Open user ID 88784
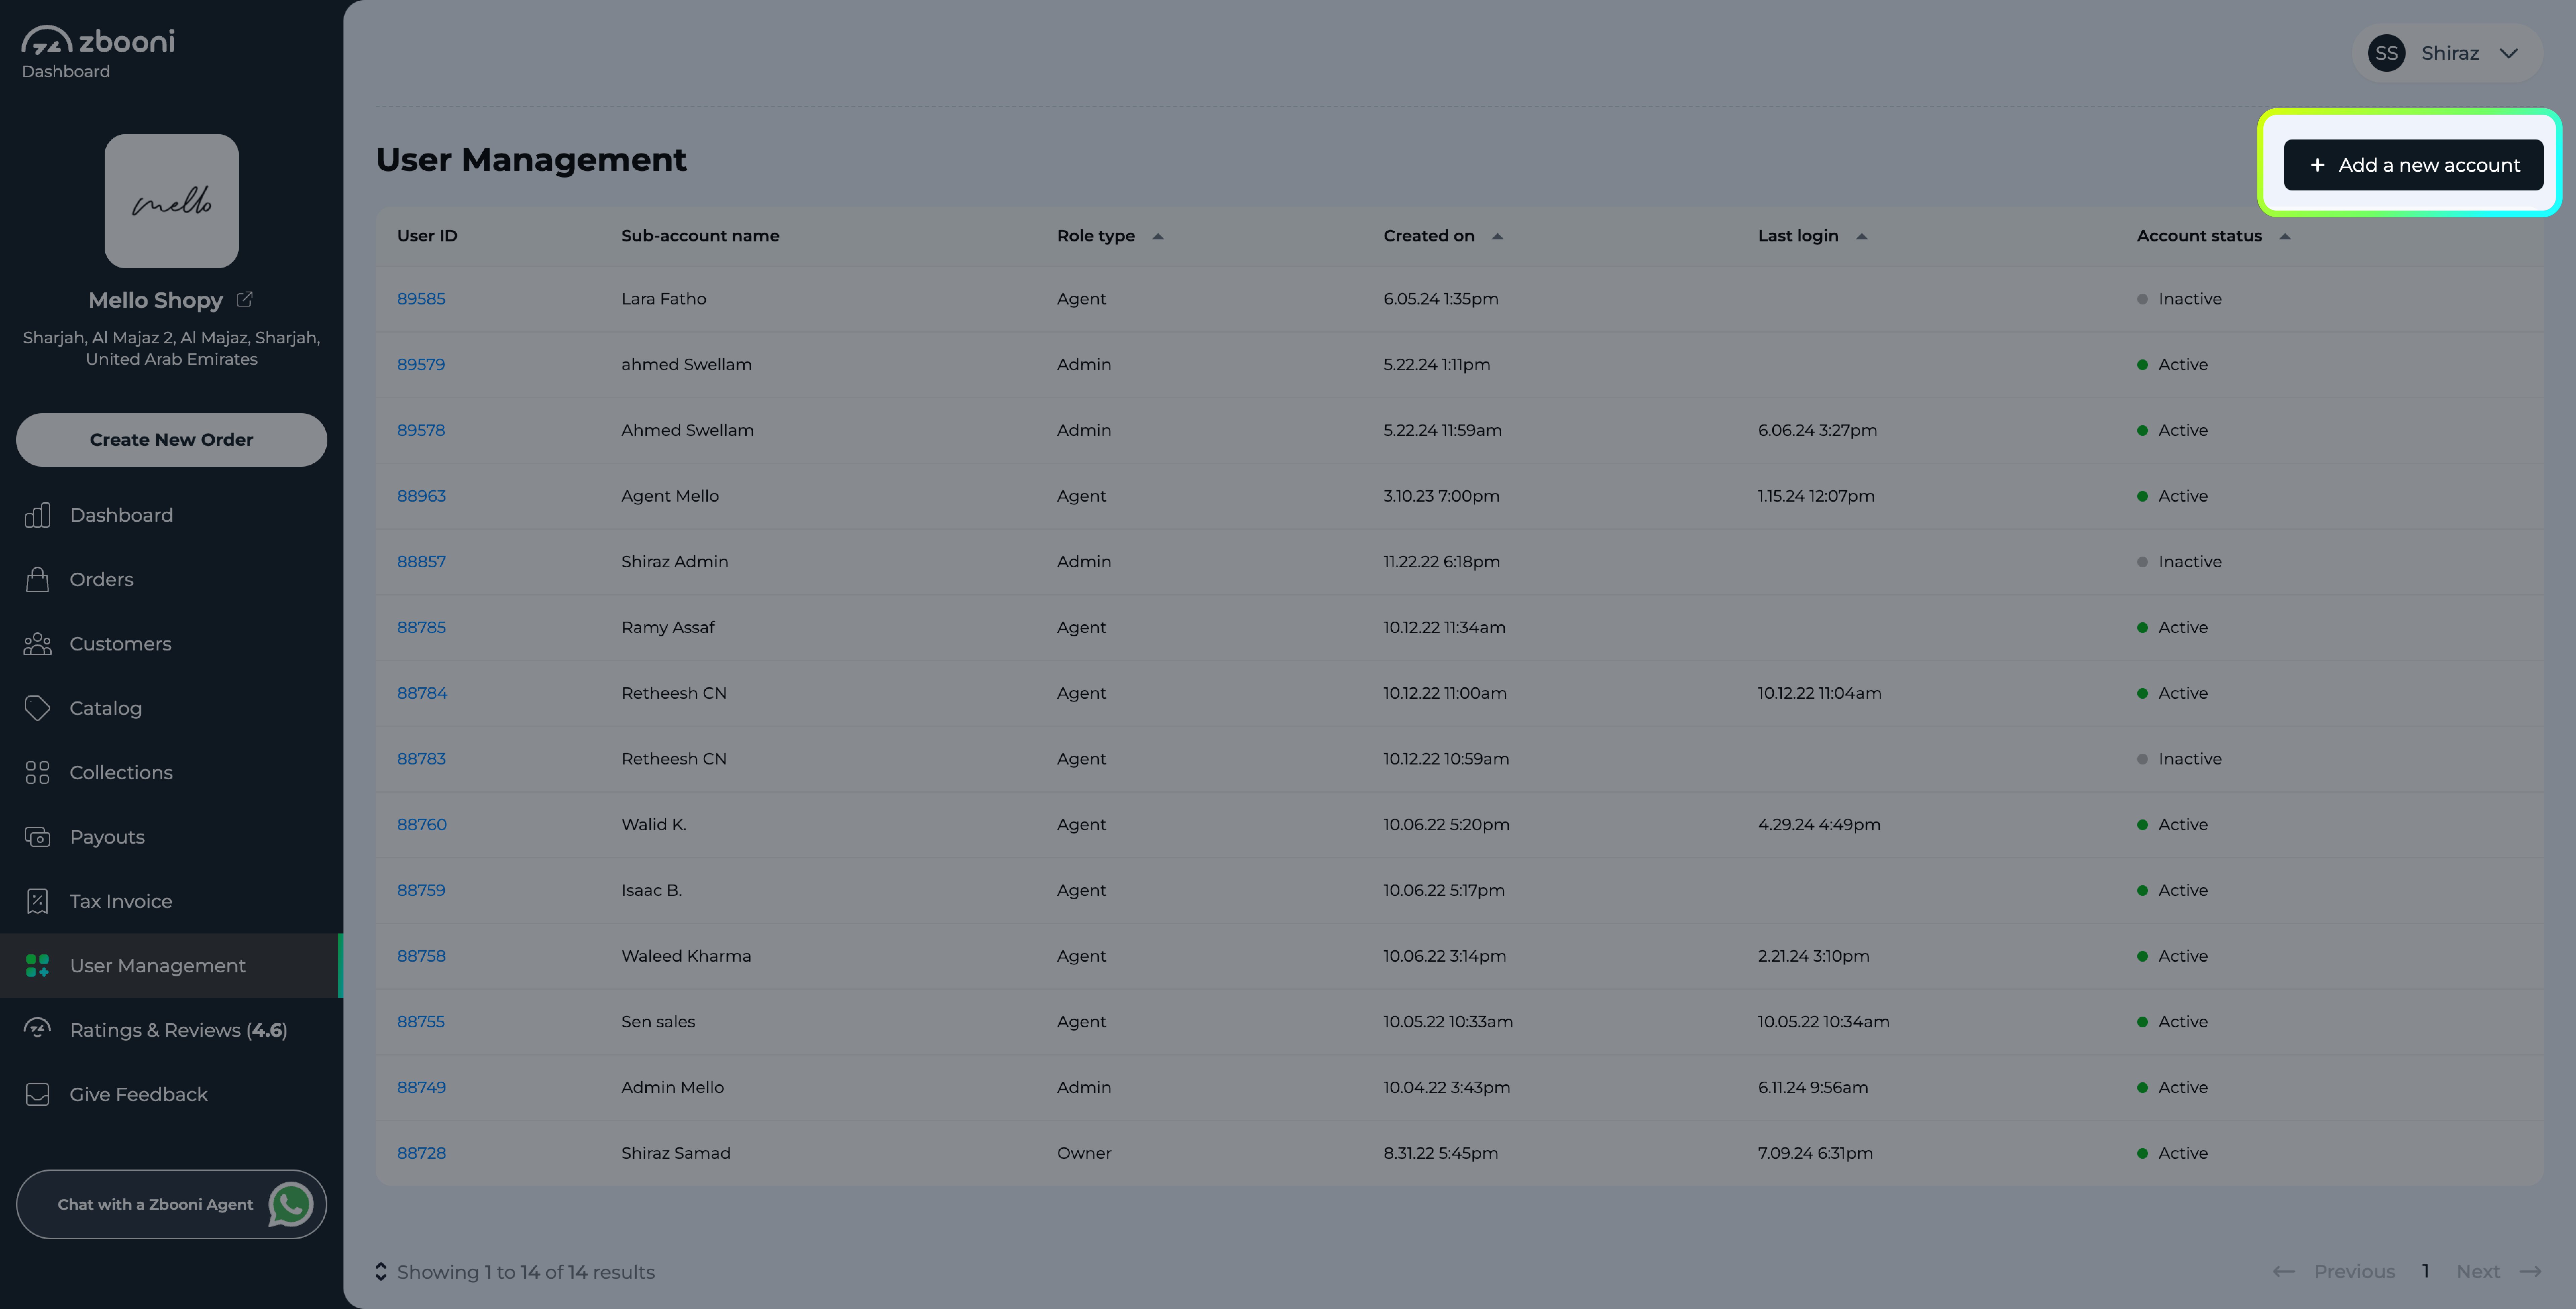This screenshot has width=2576, height=1309. point(422,693)
